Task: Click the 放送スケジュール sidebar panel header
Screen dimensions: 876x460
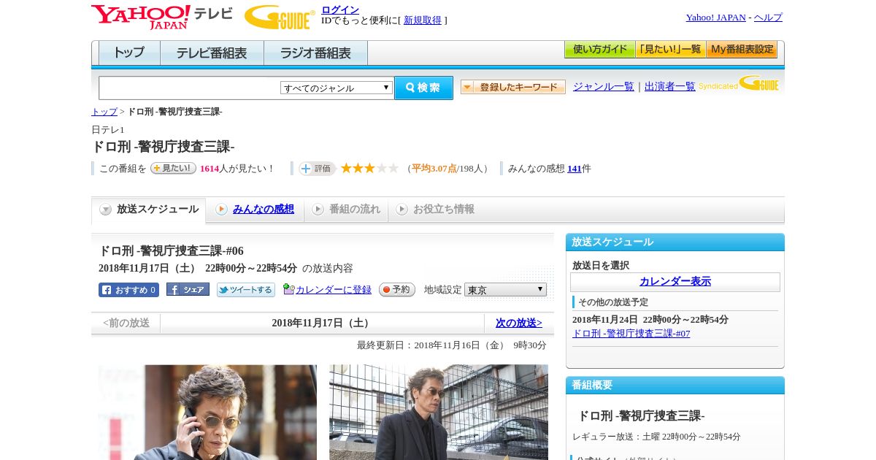Action: click(675, 242)
